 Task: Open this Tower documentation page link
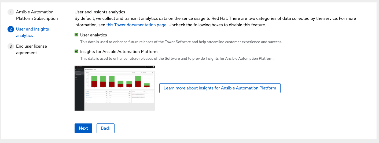[137, 25]
